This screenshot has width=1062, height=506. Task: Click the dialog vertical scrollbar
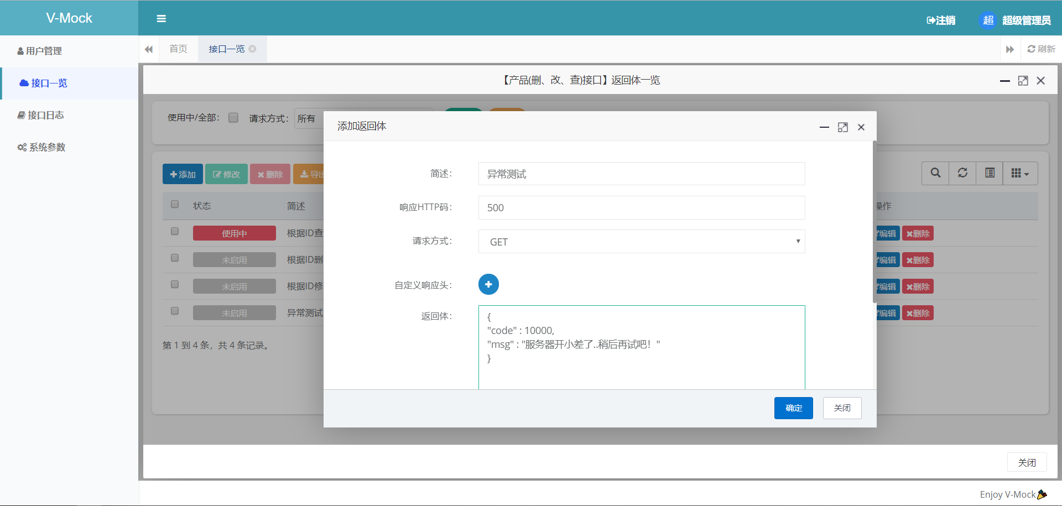point(874,221)
